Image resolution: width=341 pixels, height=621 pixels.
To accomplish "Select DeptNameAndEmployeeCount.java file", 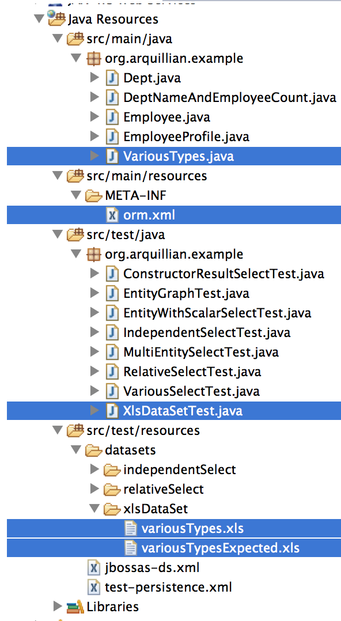I will [230, 97].
